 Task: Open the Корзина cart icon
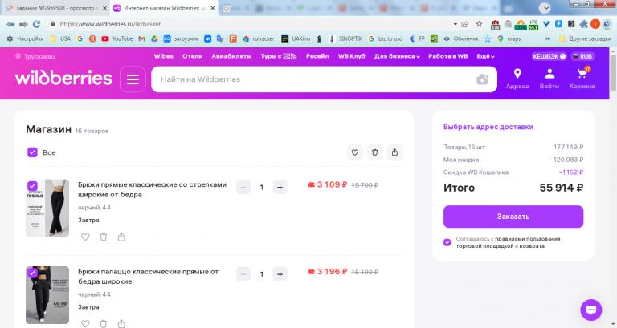point(582,79)
